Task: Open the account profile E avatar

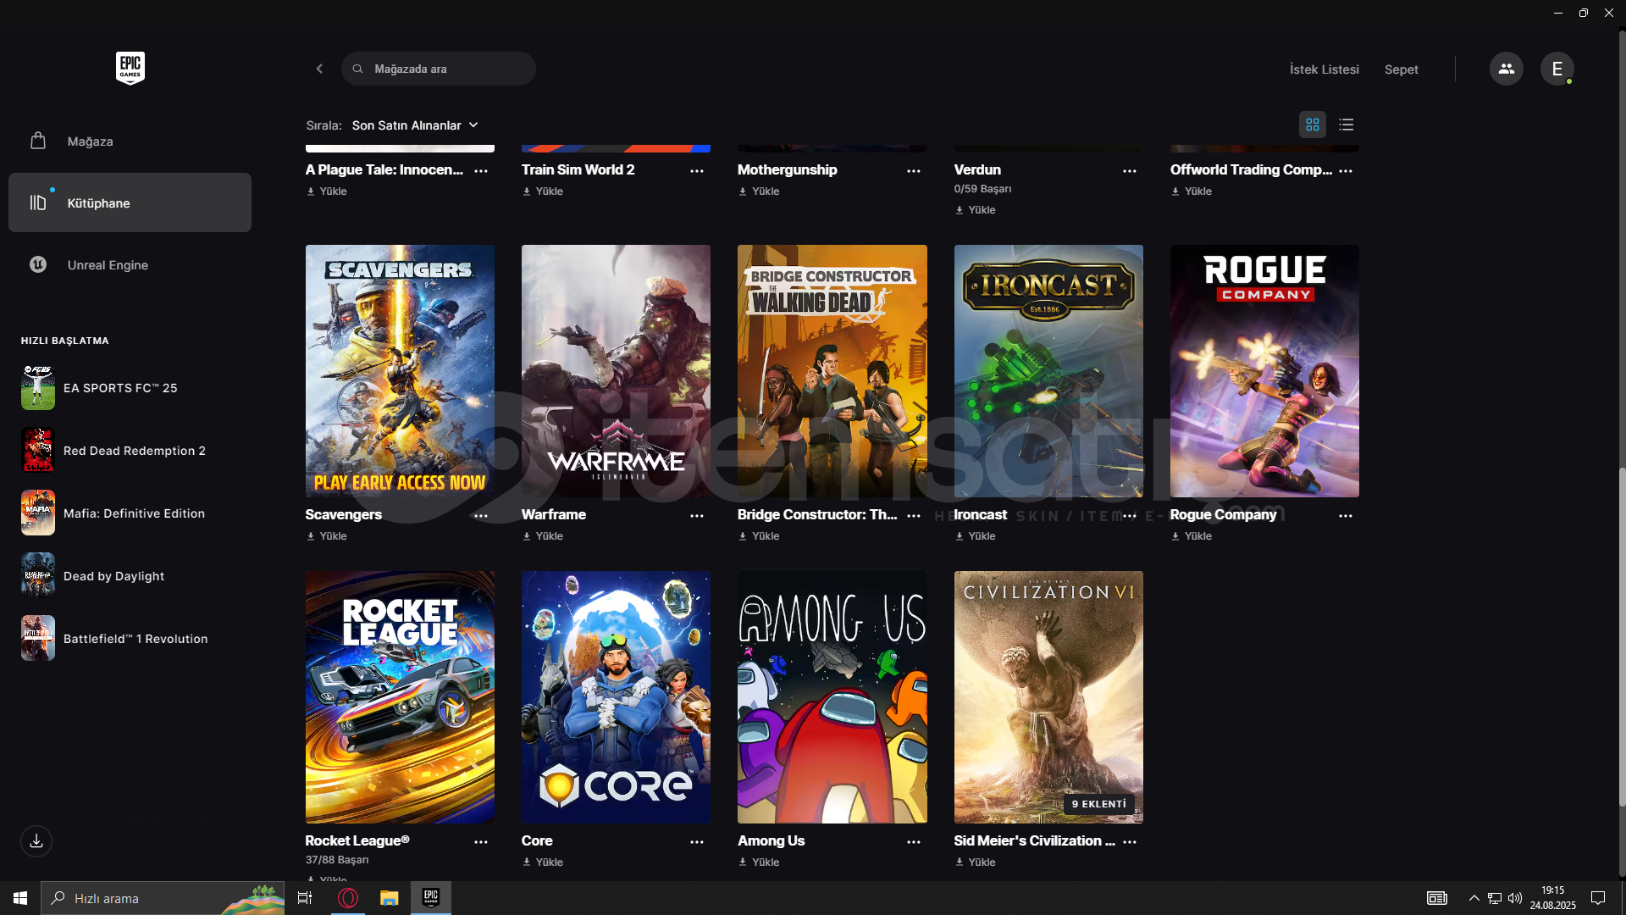Action: [1557, 69]
